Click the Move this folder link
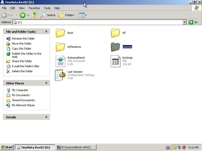This screenshot has width=202, height=151. 21,44
